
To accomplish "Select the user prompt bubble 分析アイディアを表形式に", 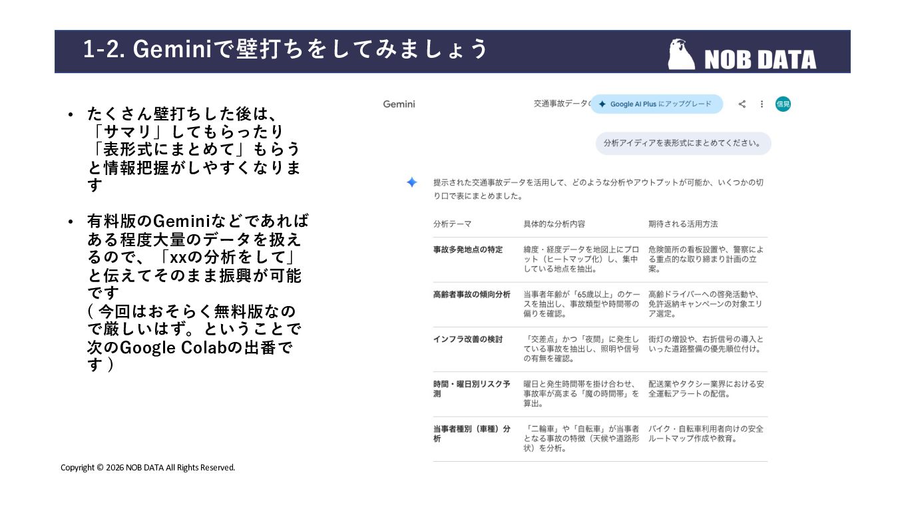I will point(683,143).
